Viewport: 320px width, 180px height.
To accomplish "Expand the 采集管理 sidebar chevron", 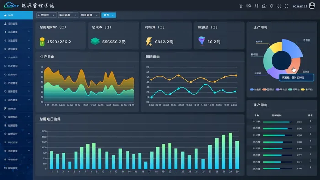I will coord(29,40).
